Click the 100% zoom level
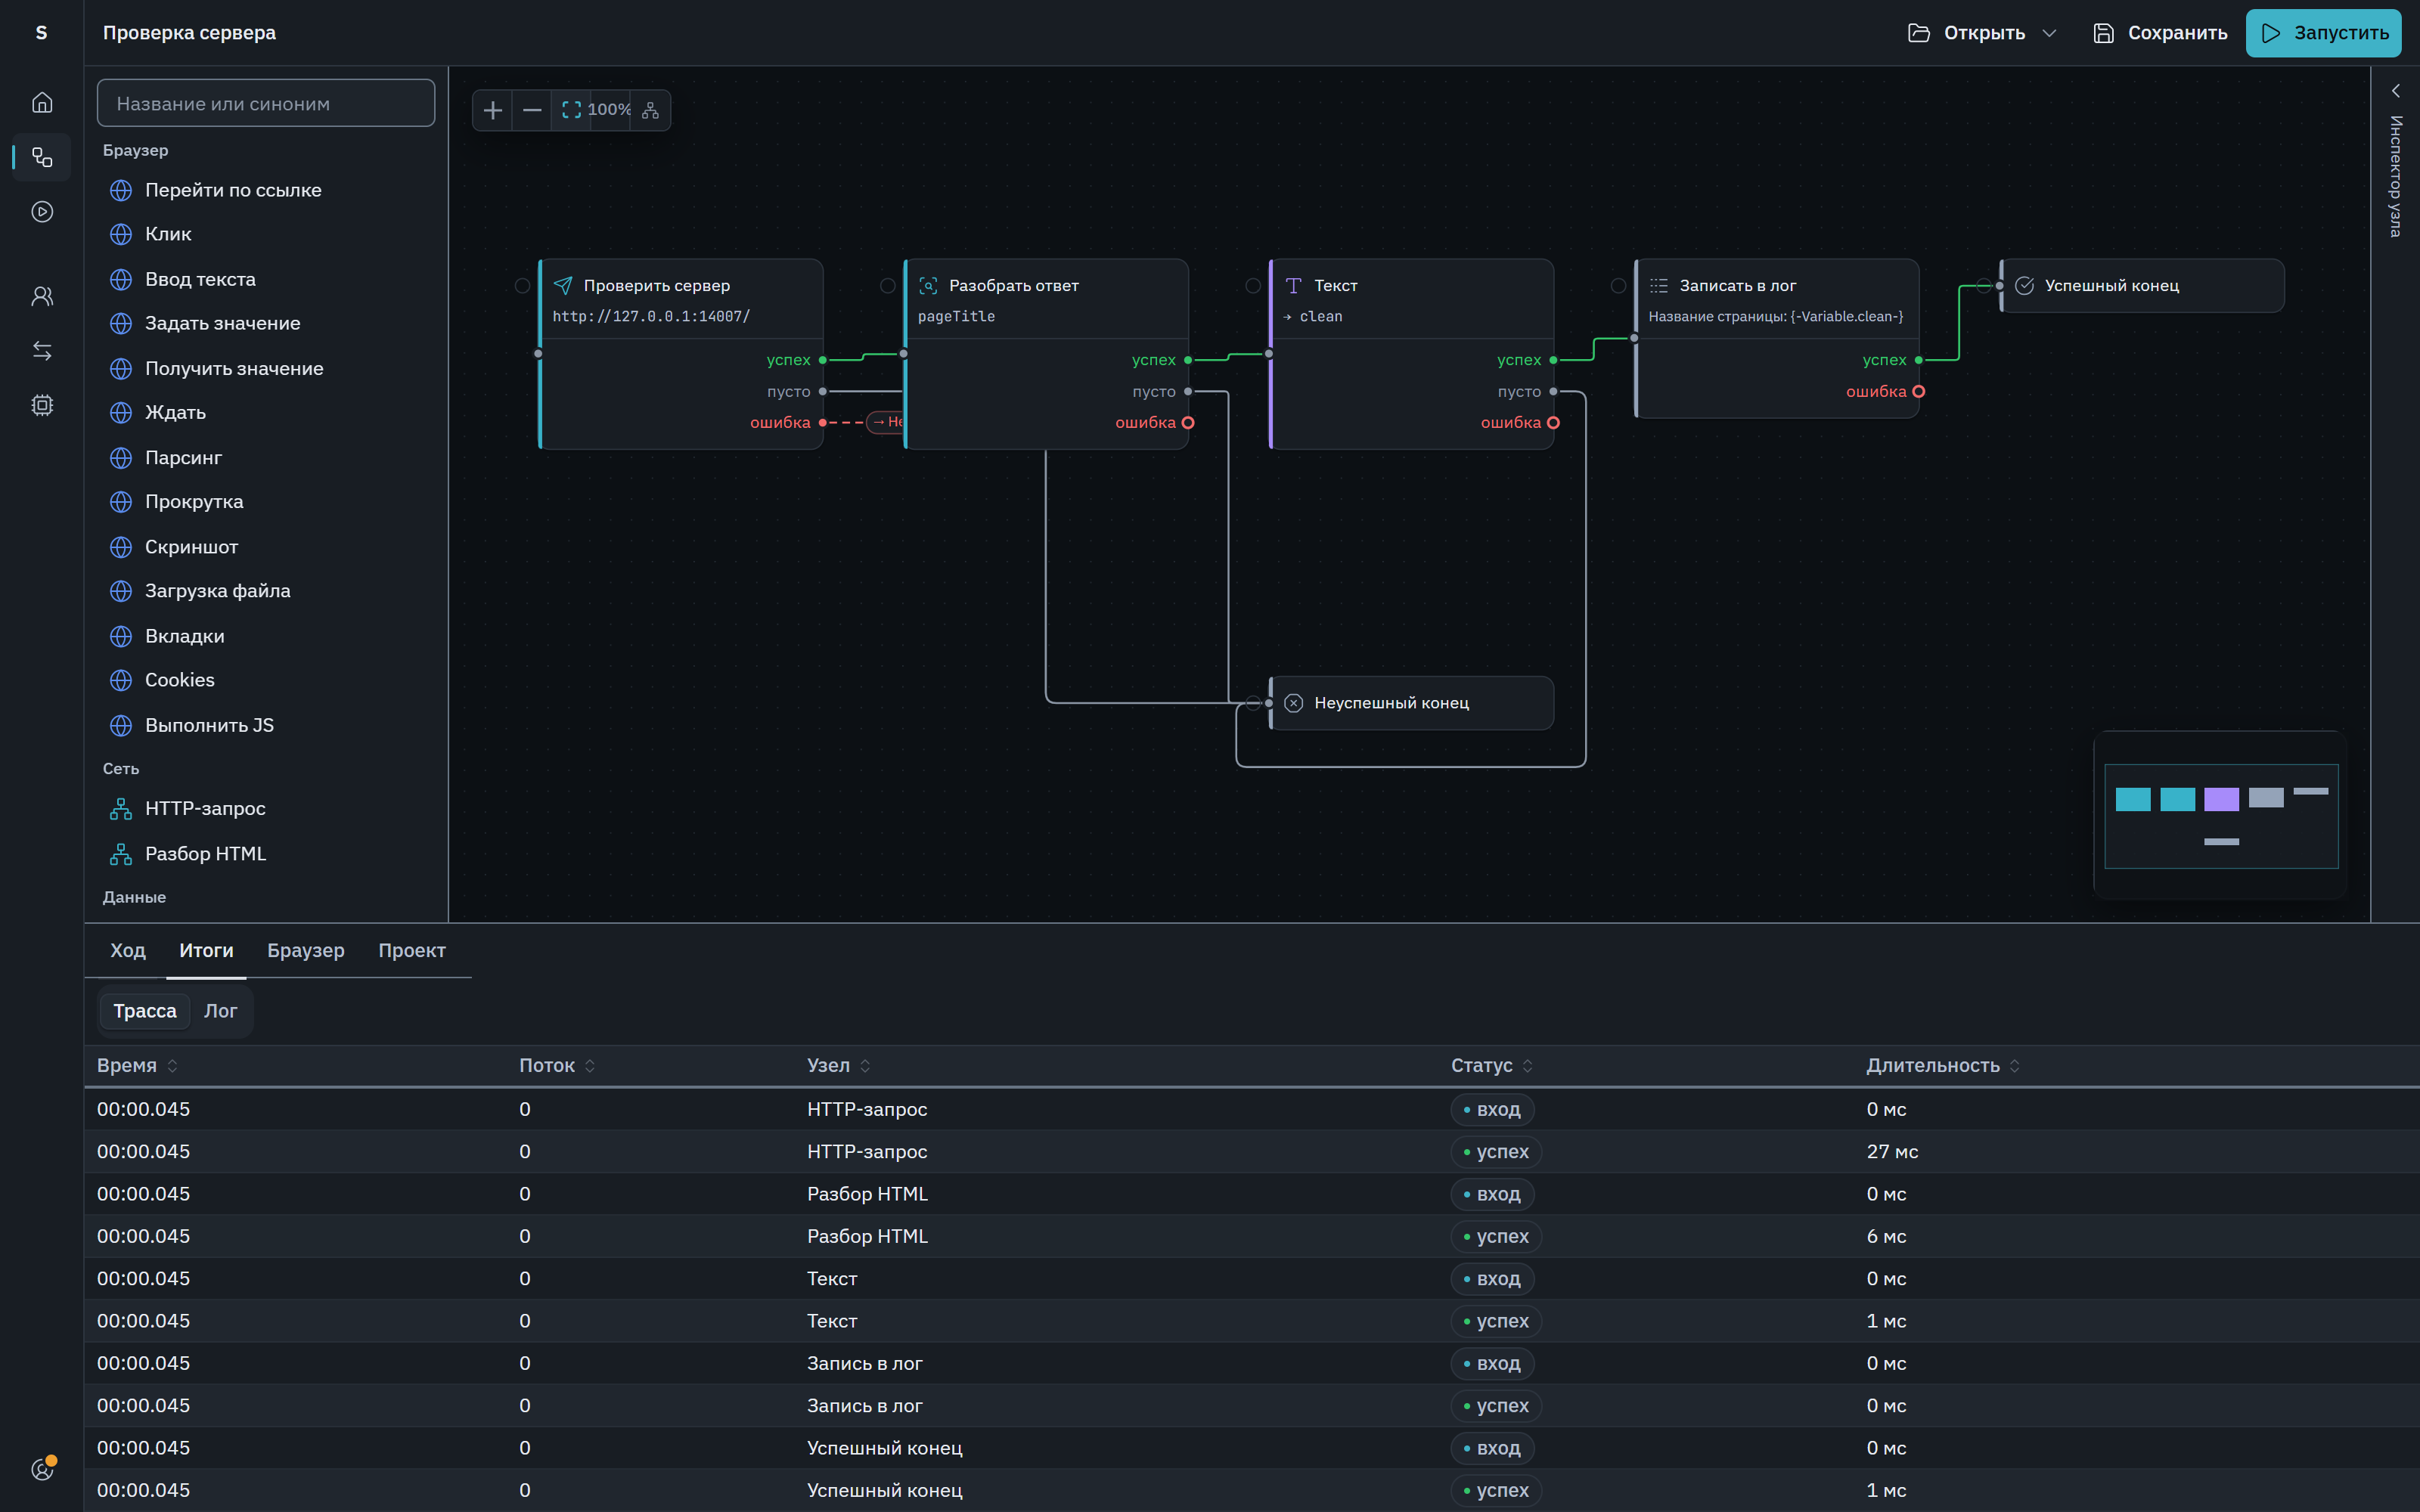This screenshot has width=2420, height=1512. [609, 110]
